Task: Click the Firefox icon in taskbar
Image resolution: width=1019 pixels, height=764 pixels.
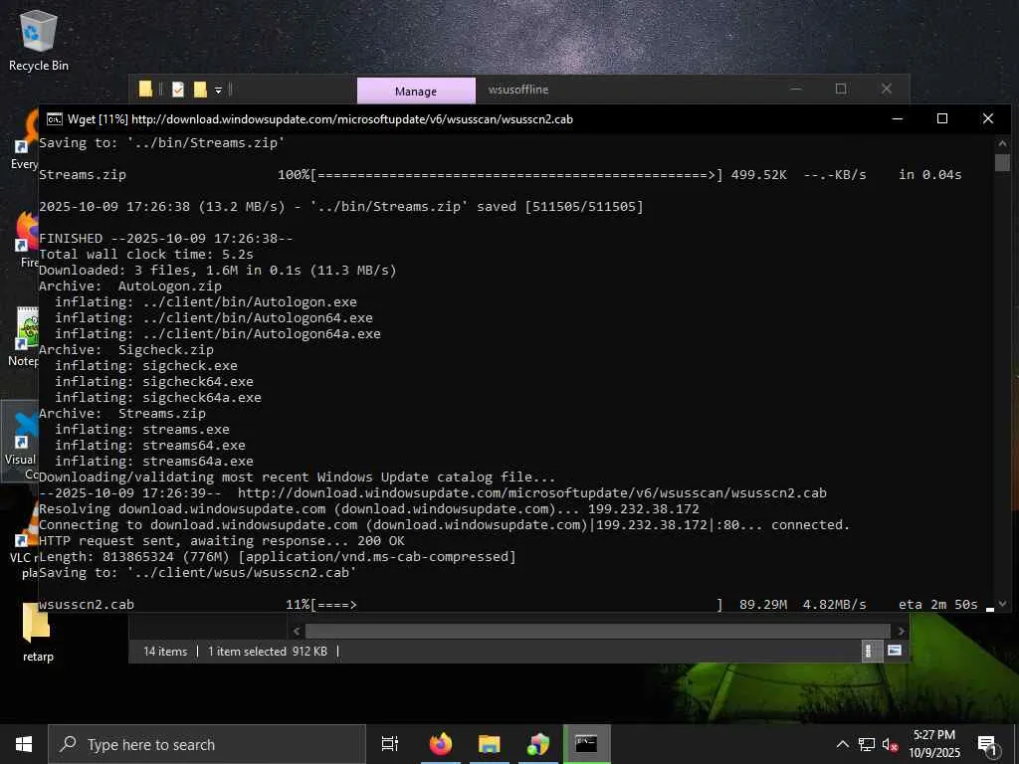Action: (x=441, y=744)
